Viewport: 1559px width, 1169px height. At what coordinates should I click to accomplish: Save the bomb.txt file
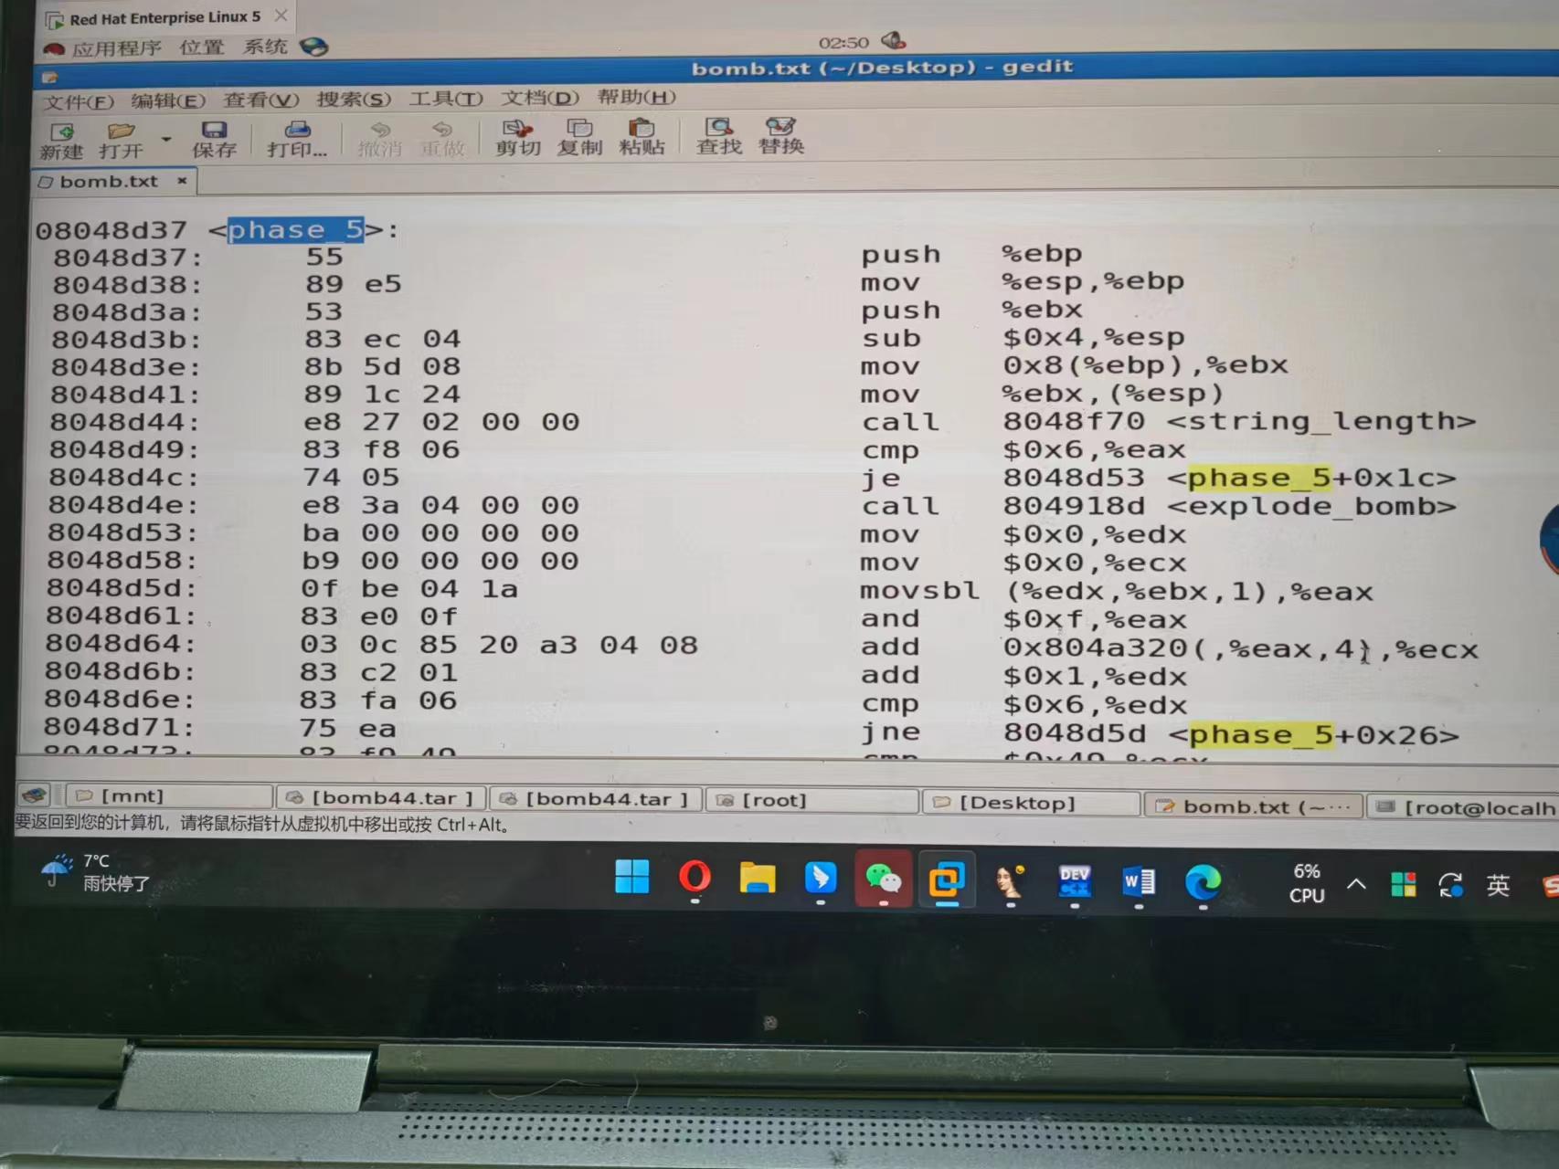(x=215, y=137)
